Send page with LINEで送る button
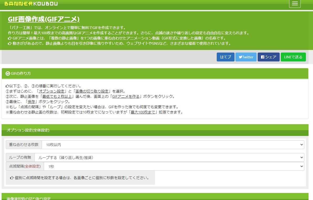313x200 pixels. pyautogui.click(x=293, y=57)
